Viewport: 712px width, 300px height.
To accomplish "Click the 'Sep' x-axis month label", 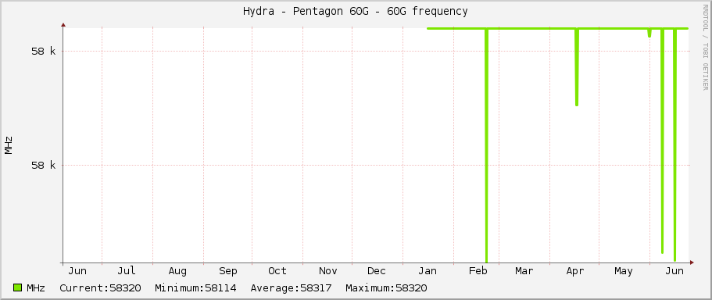I will (x=228, y=271).
